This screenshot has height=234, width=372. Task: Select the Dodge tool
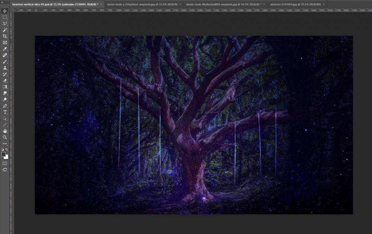point(5,100)
